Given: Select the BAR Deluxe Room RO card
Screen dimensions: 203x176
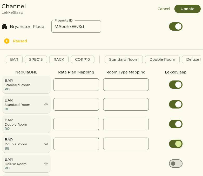Looking at the screenshot, I should click(26, 164).
